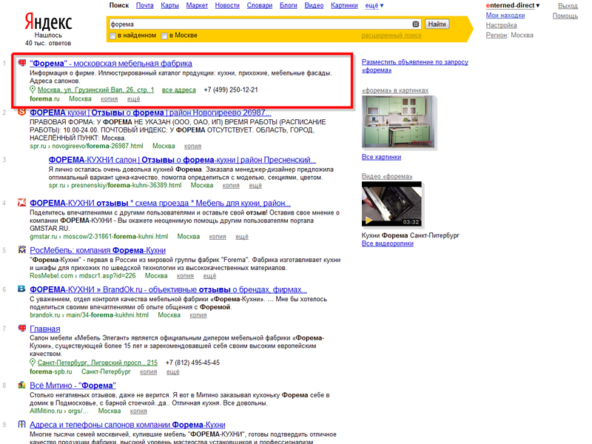
Task: Open Блоги from top menu
Action: pyautogui.click(x=289, y=5)
